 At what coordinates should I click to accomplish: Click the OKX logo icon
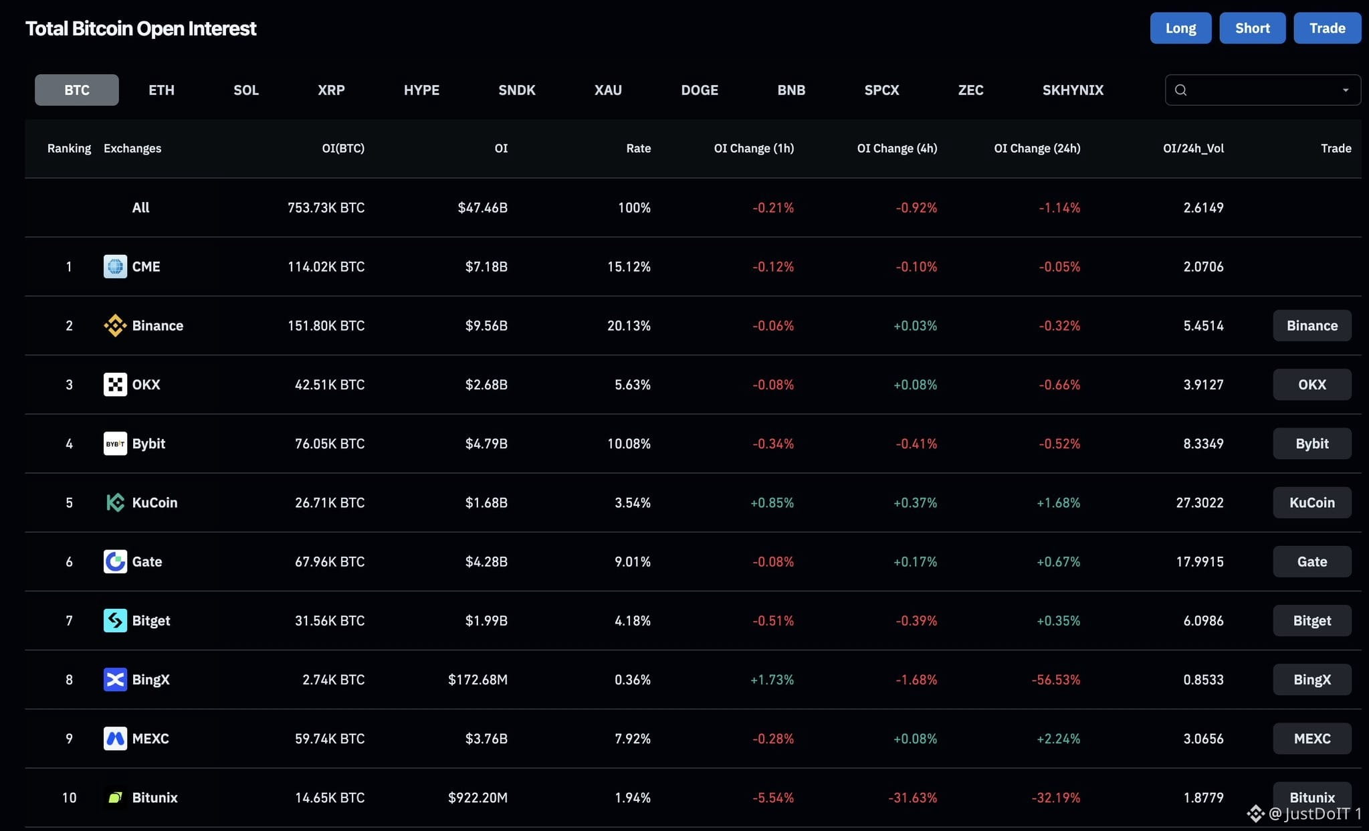[115, 384]
